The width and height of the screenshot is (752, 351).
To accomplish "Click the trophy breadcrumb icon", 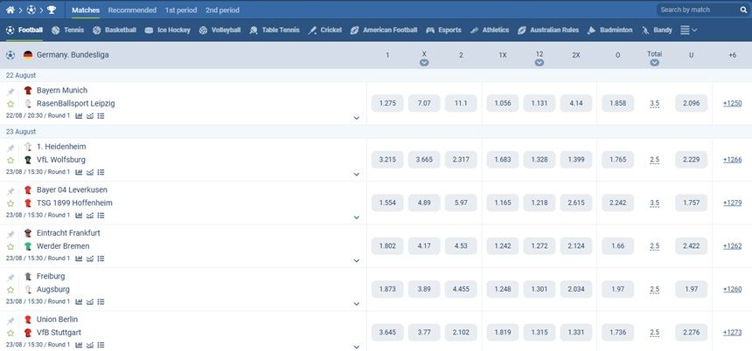I will point(52,10).
